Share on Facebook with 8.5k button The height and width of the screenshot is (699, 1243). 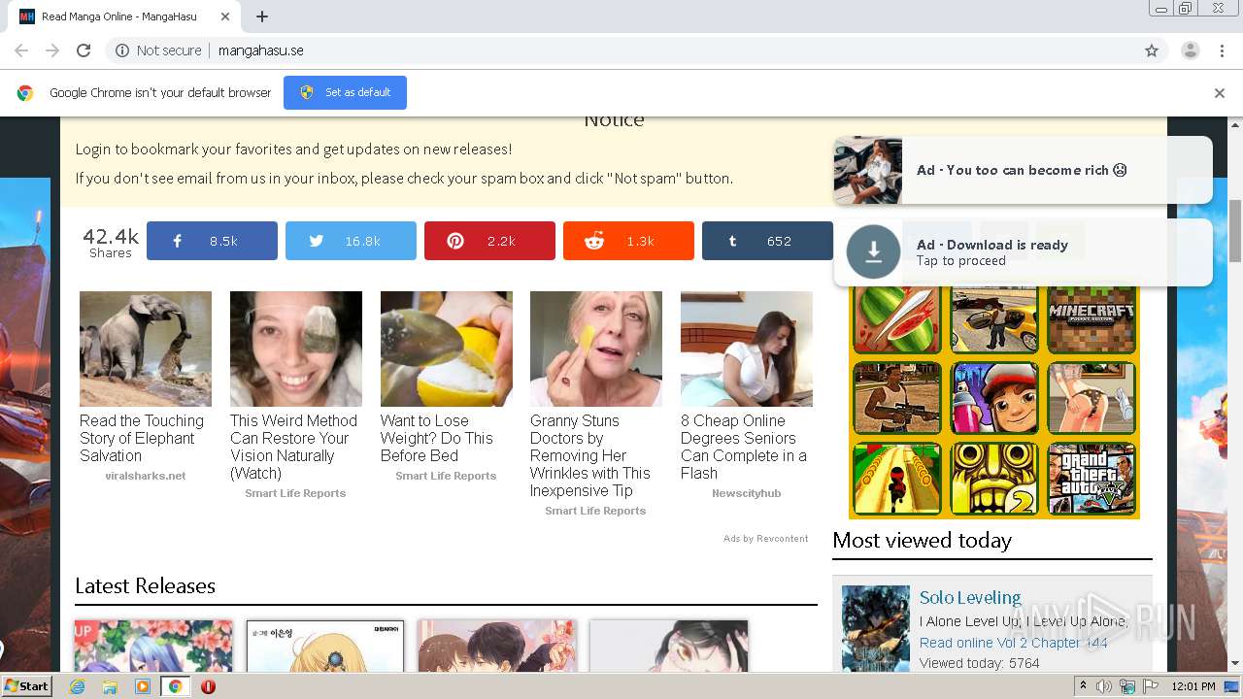point(212,241)
